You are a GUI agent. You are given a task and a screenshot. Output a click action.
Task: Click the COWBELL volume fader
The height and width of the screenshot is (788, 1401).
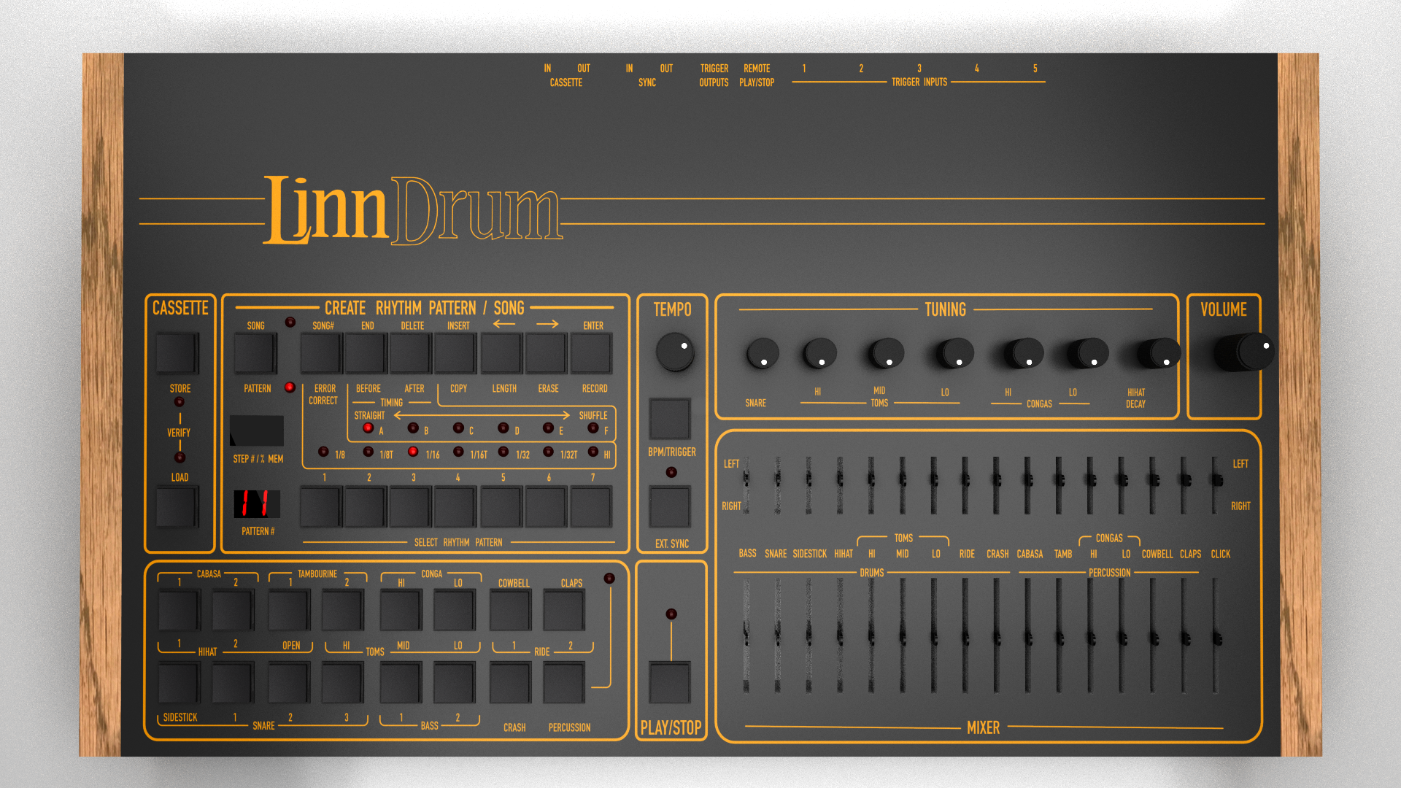coord(1154,635)
